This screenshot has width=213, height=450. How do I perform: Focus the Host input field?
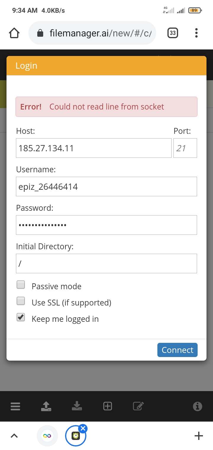point(93,148)
